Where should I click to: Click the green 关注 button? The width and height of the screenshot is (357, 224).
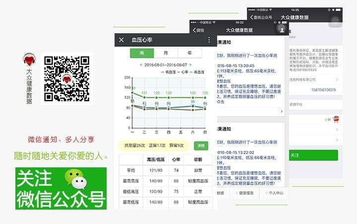coord(313,155)
